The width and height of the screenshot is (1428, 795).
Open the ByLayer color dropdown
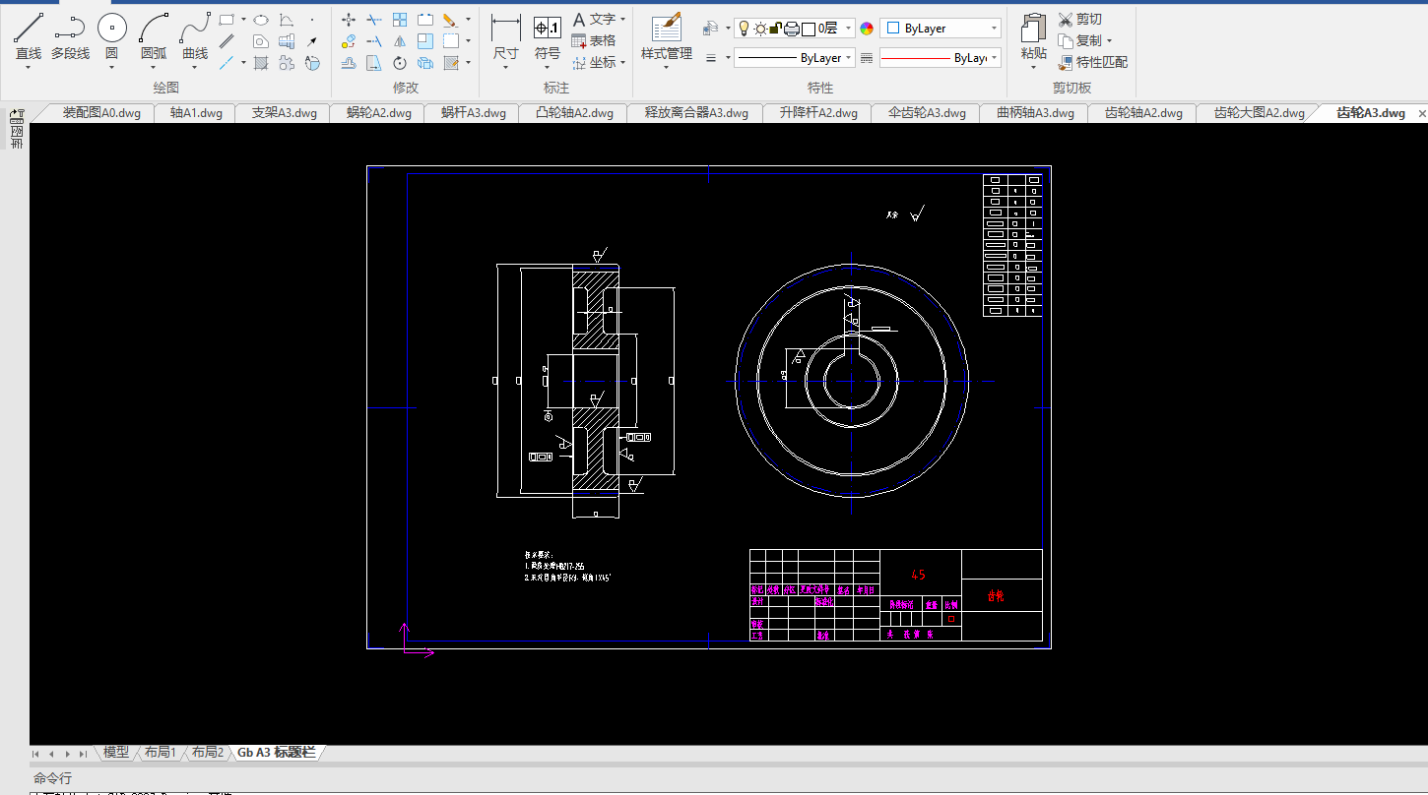[994, 29]
